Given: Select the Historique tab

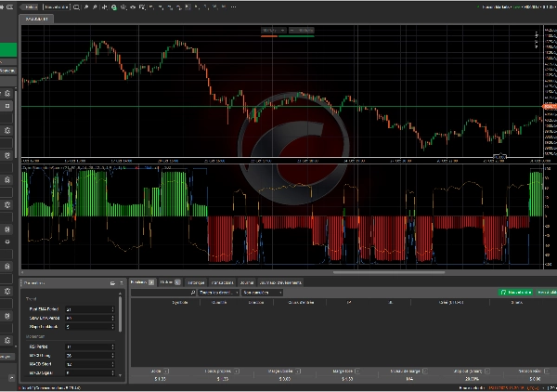Looking at the screenshot, I should [x=196, y=281].
